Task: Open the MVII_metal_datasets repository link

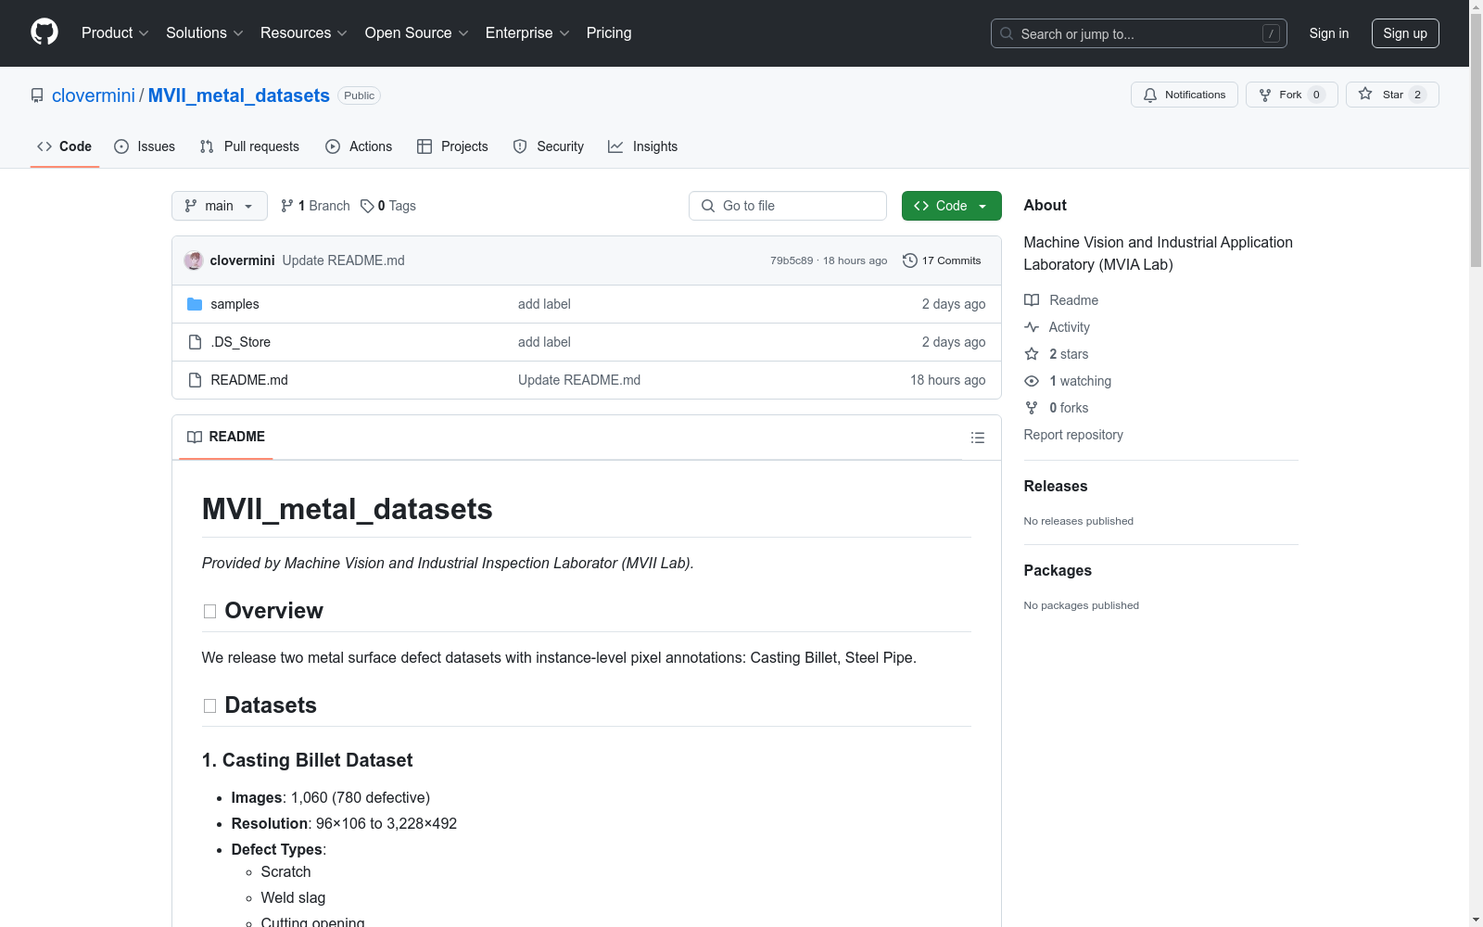Action: point(239,95)
